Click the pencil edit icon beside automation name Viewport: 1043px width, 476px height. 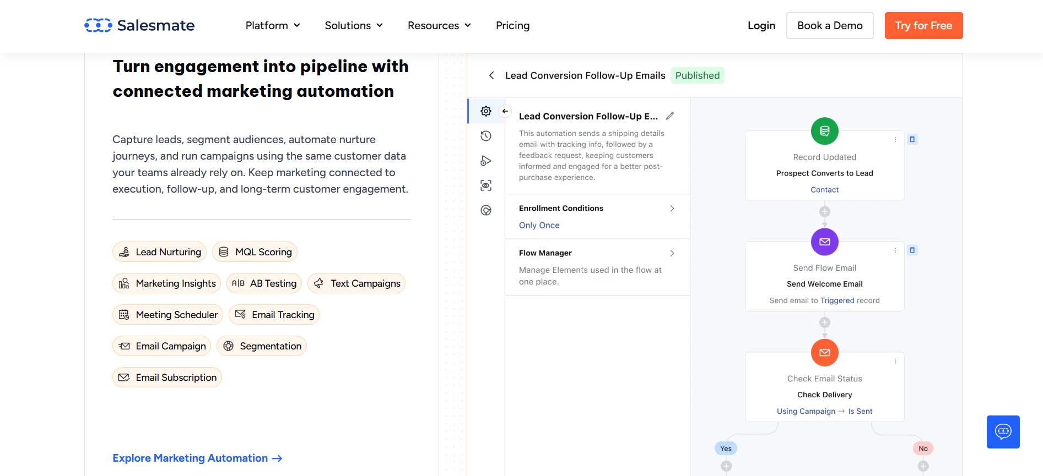coord(669,116)
